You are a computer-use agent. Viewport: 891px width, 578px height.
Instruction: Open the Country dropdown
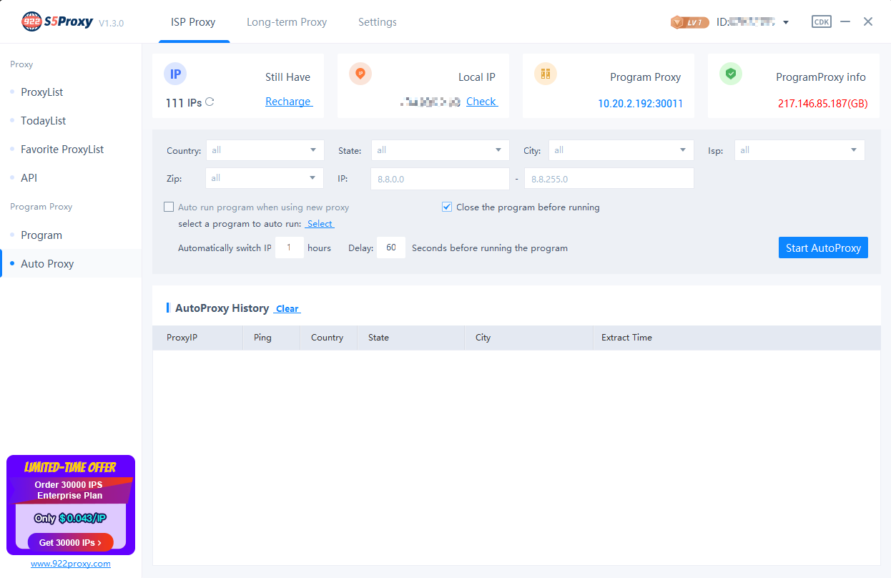tap(265, 150)
